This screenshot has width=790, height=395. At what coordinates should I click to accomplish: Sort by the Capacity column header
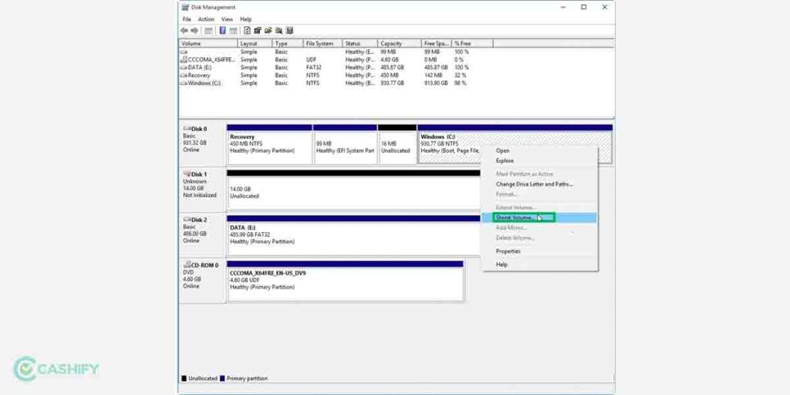coord(399,44)
